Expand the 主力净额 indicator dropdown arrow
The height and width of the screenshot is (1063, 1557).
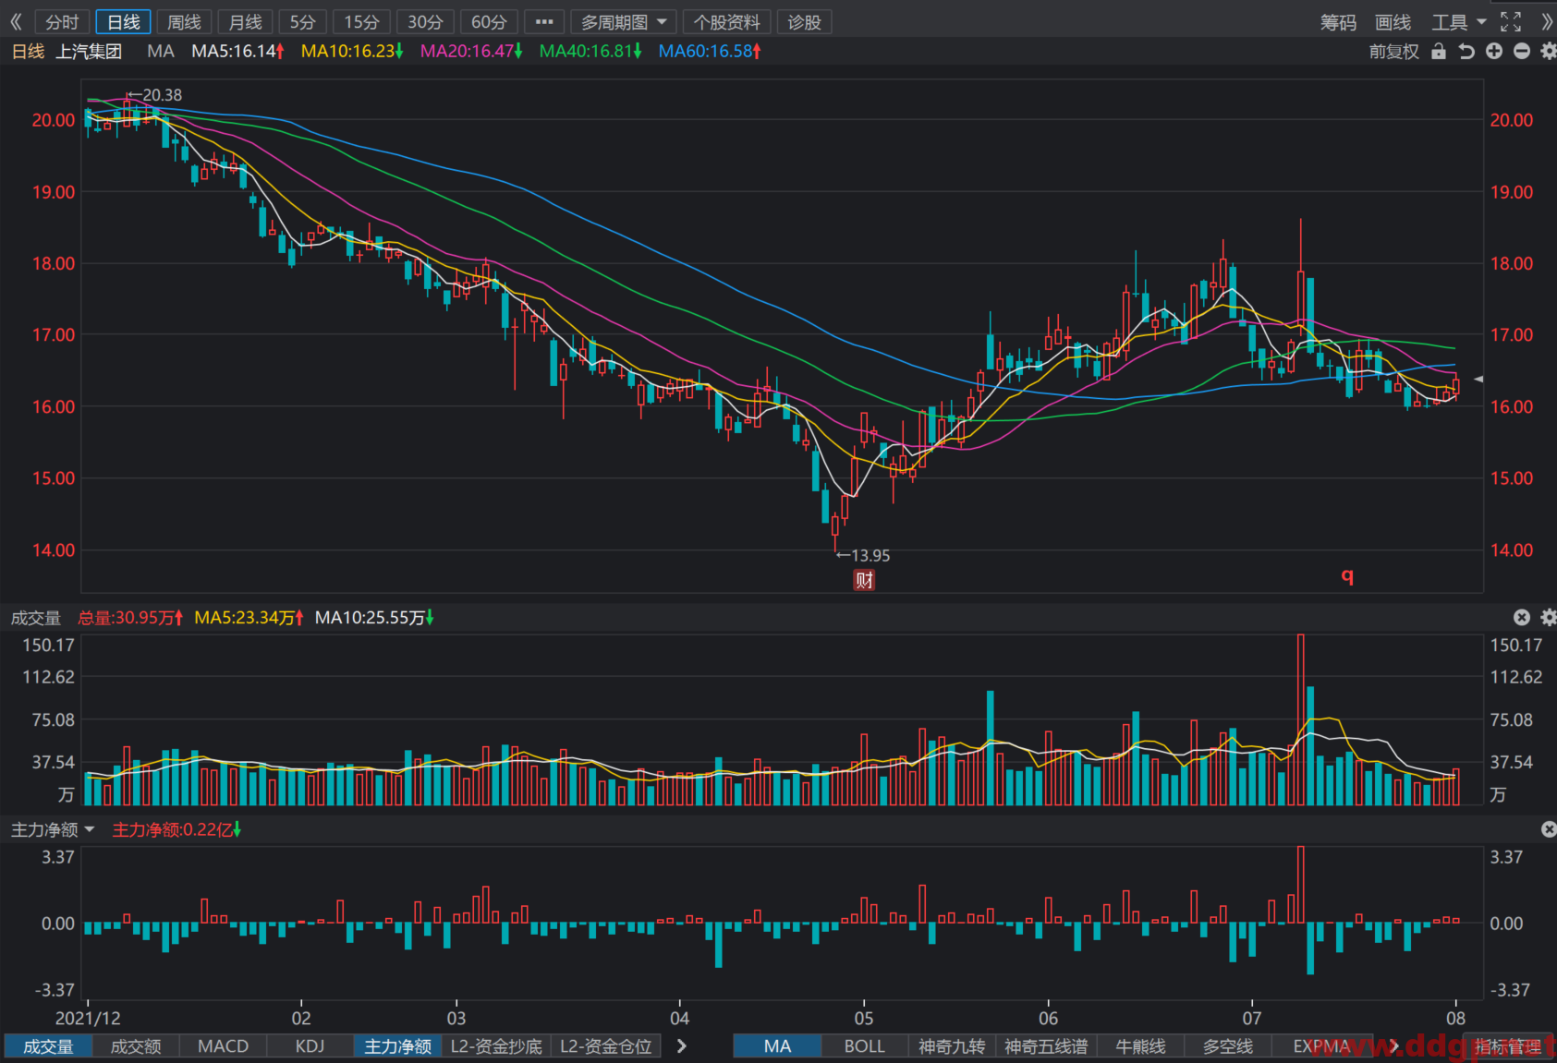pos(90,829)
